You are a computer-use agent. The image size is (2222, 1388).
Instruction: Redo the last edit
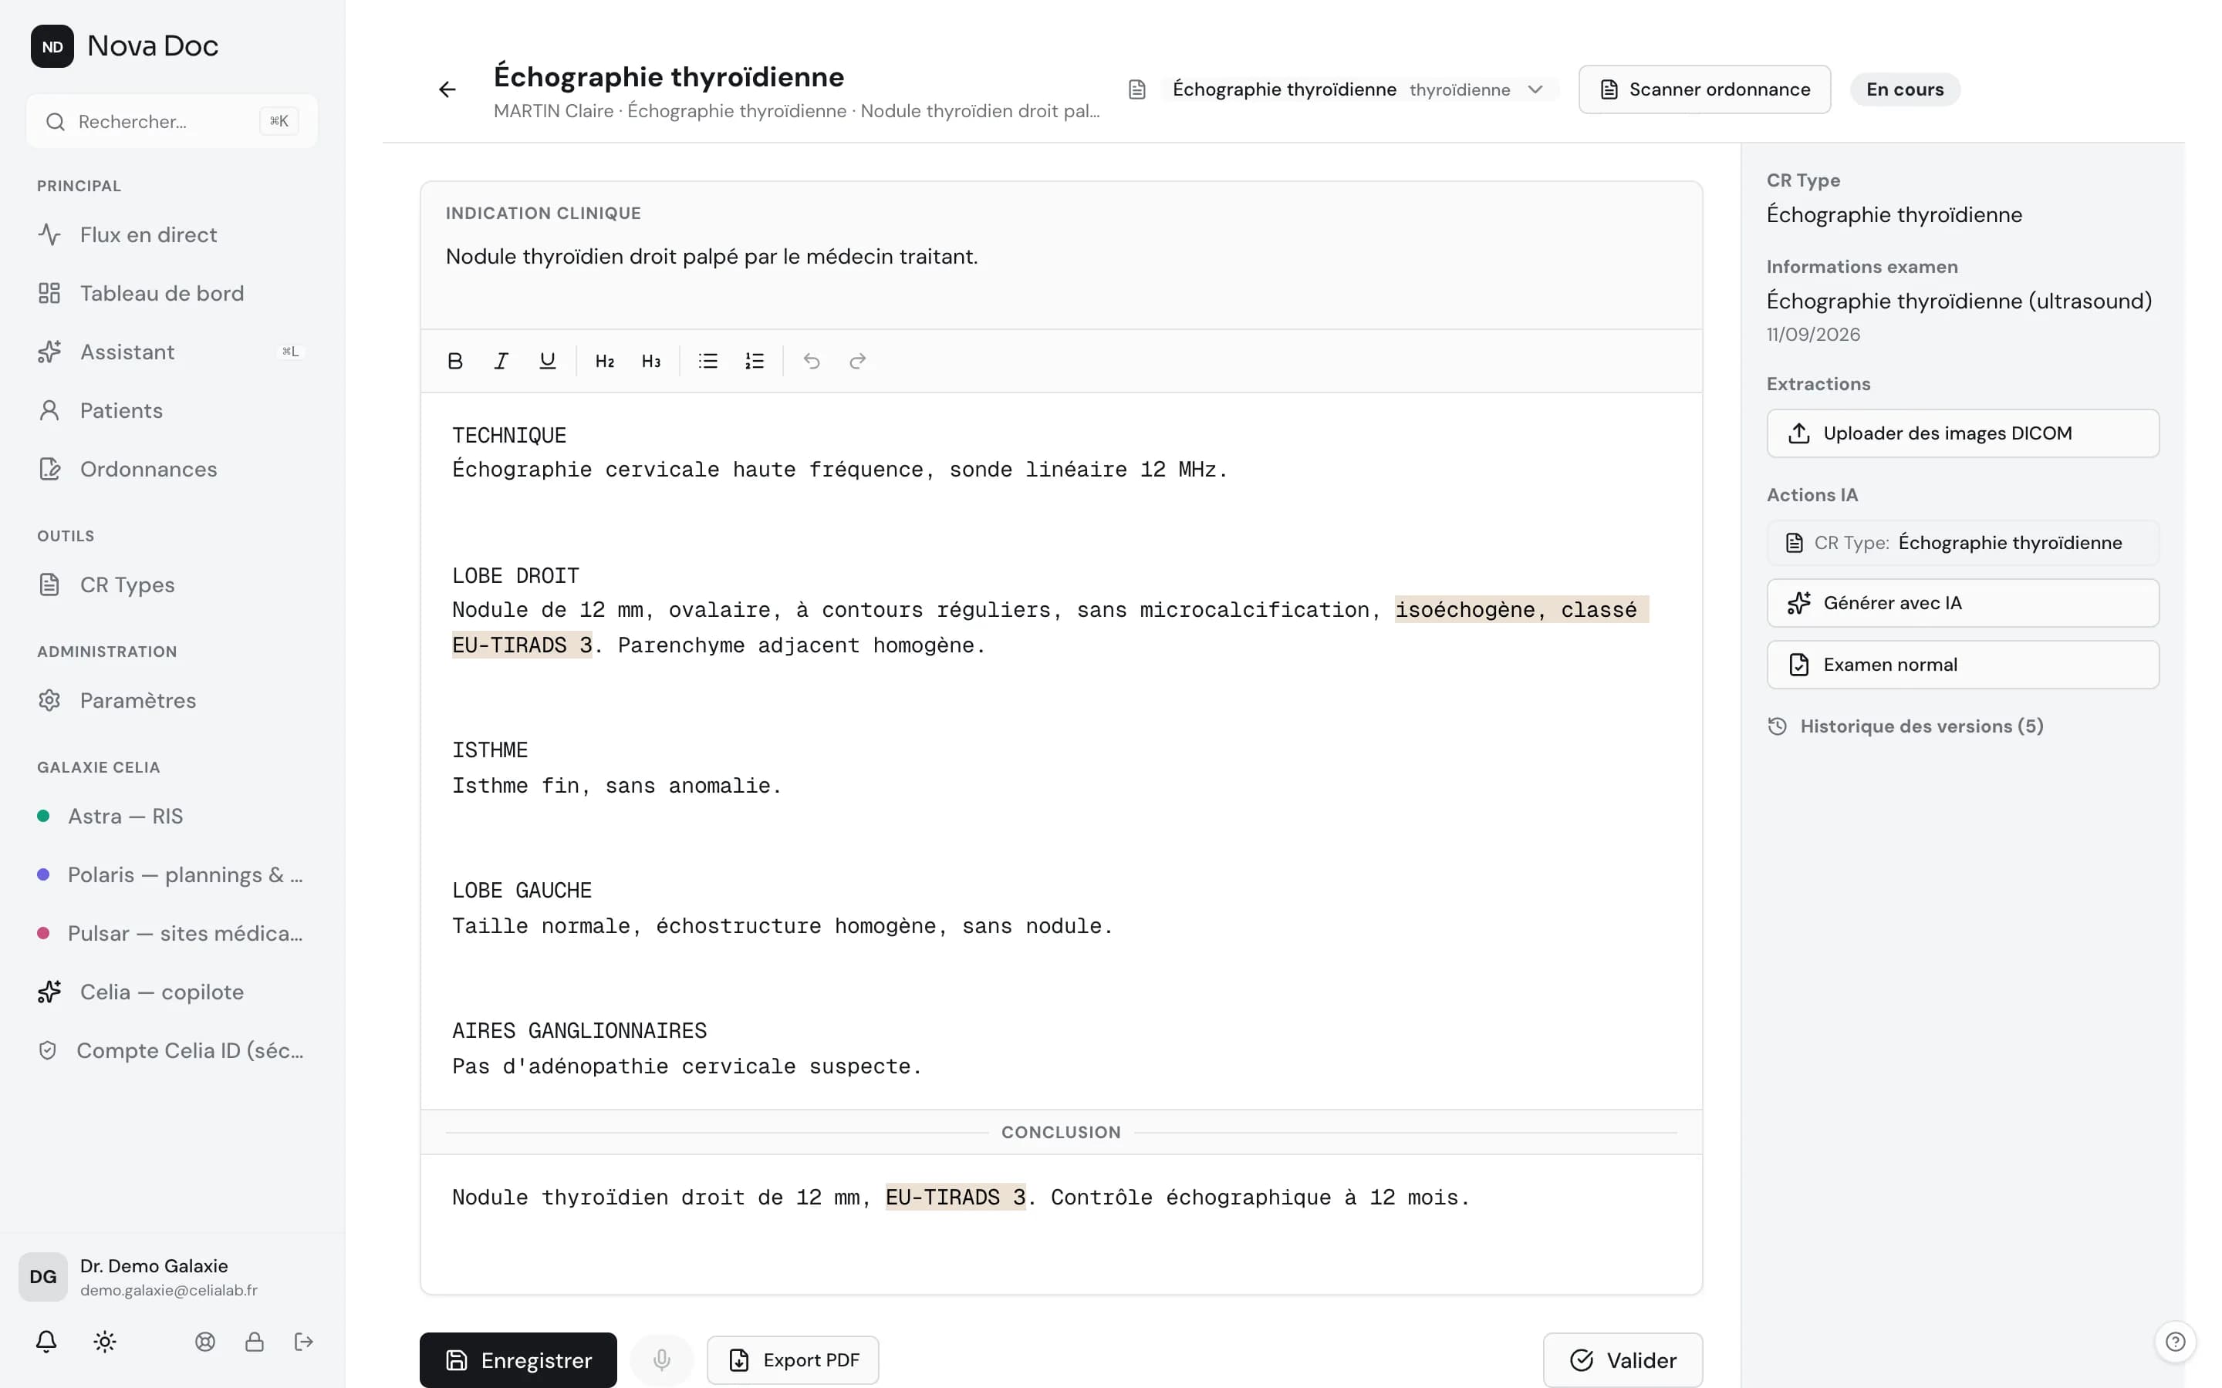pos(858,361)
